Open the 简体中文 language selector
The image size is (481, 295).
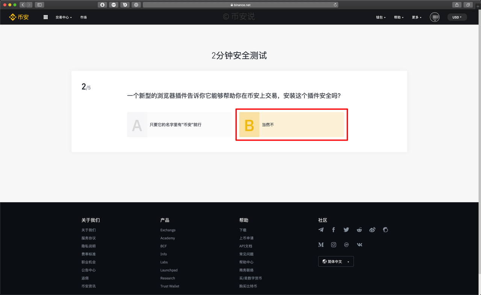coord(336,262)
